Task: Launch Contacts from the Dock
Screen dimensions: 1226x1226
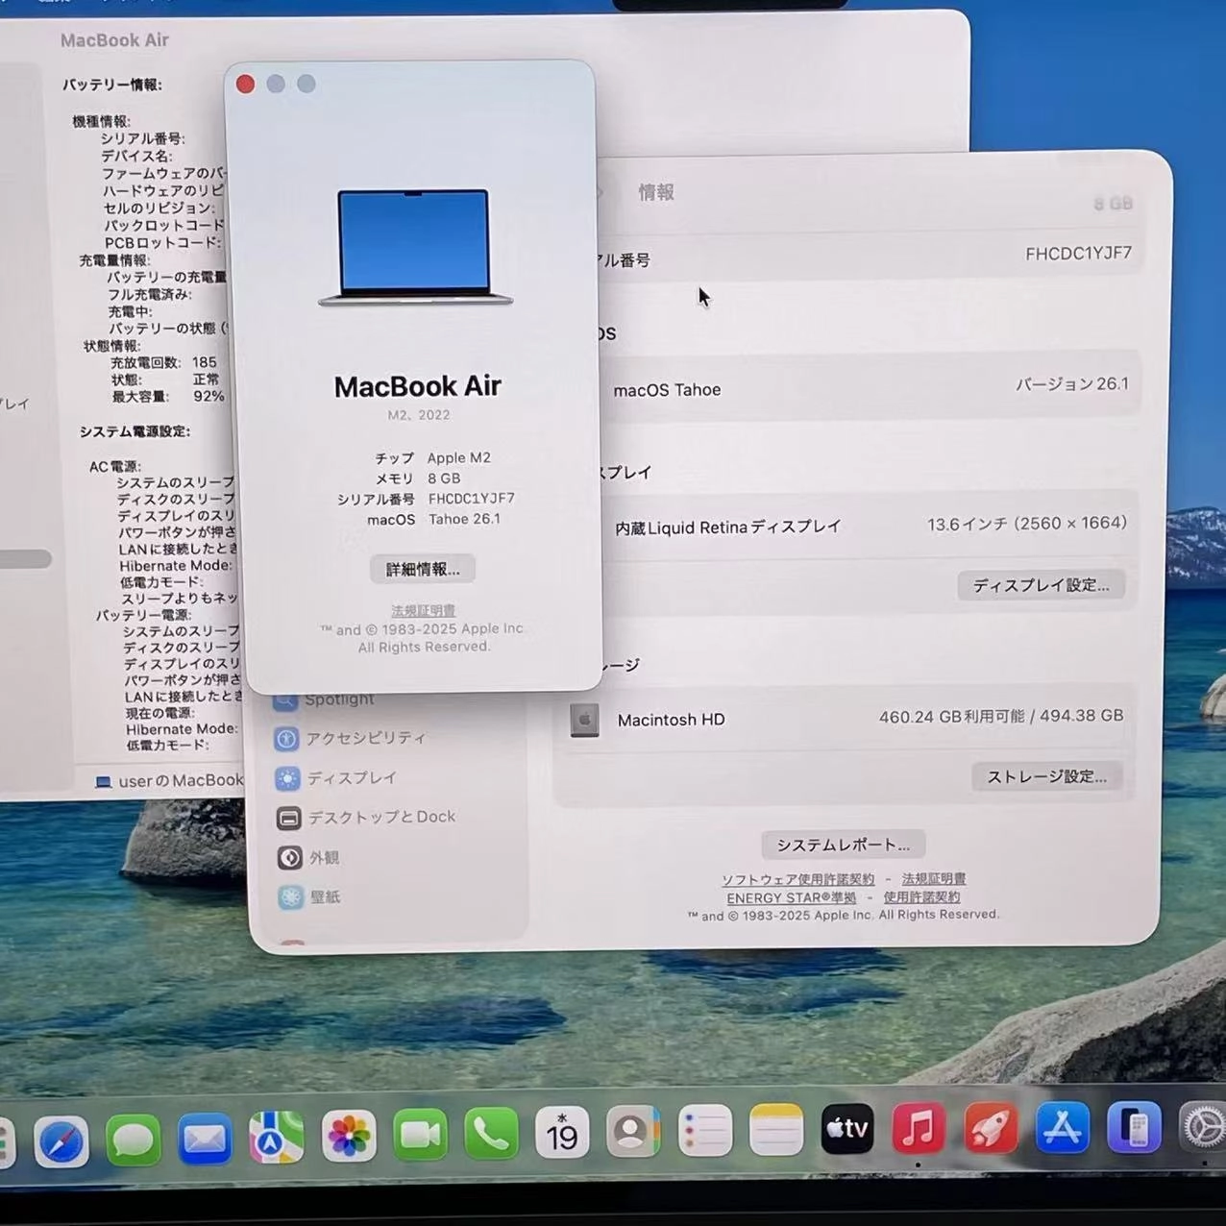Action: point(633,1132)
